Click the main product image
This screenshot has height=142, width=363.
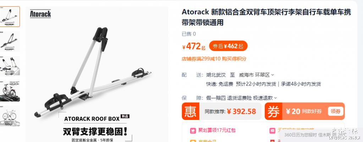pos(97,74)
